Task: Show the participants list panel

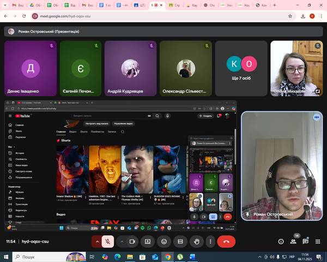Action: point(294,241)
